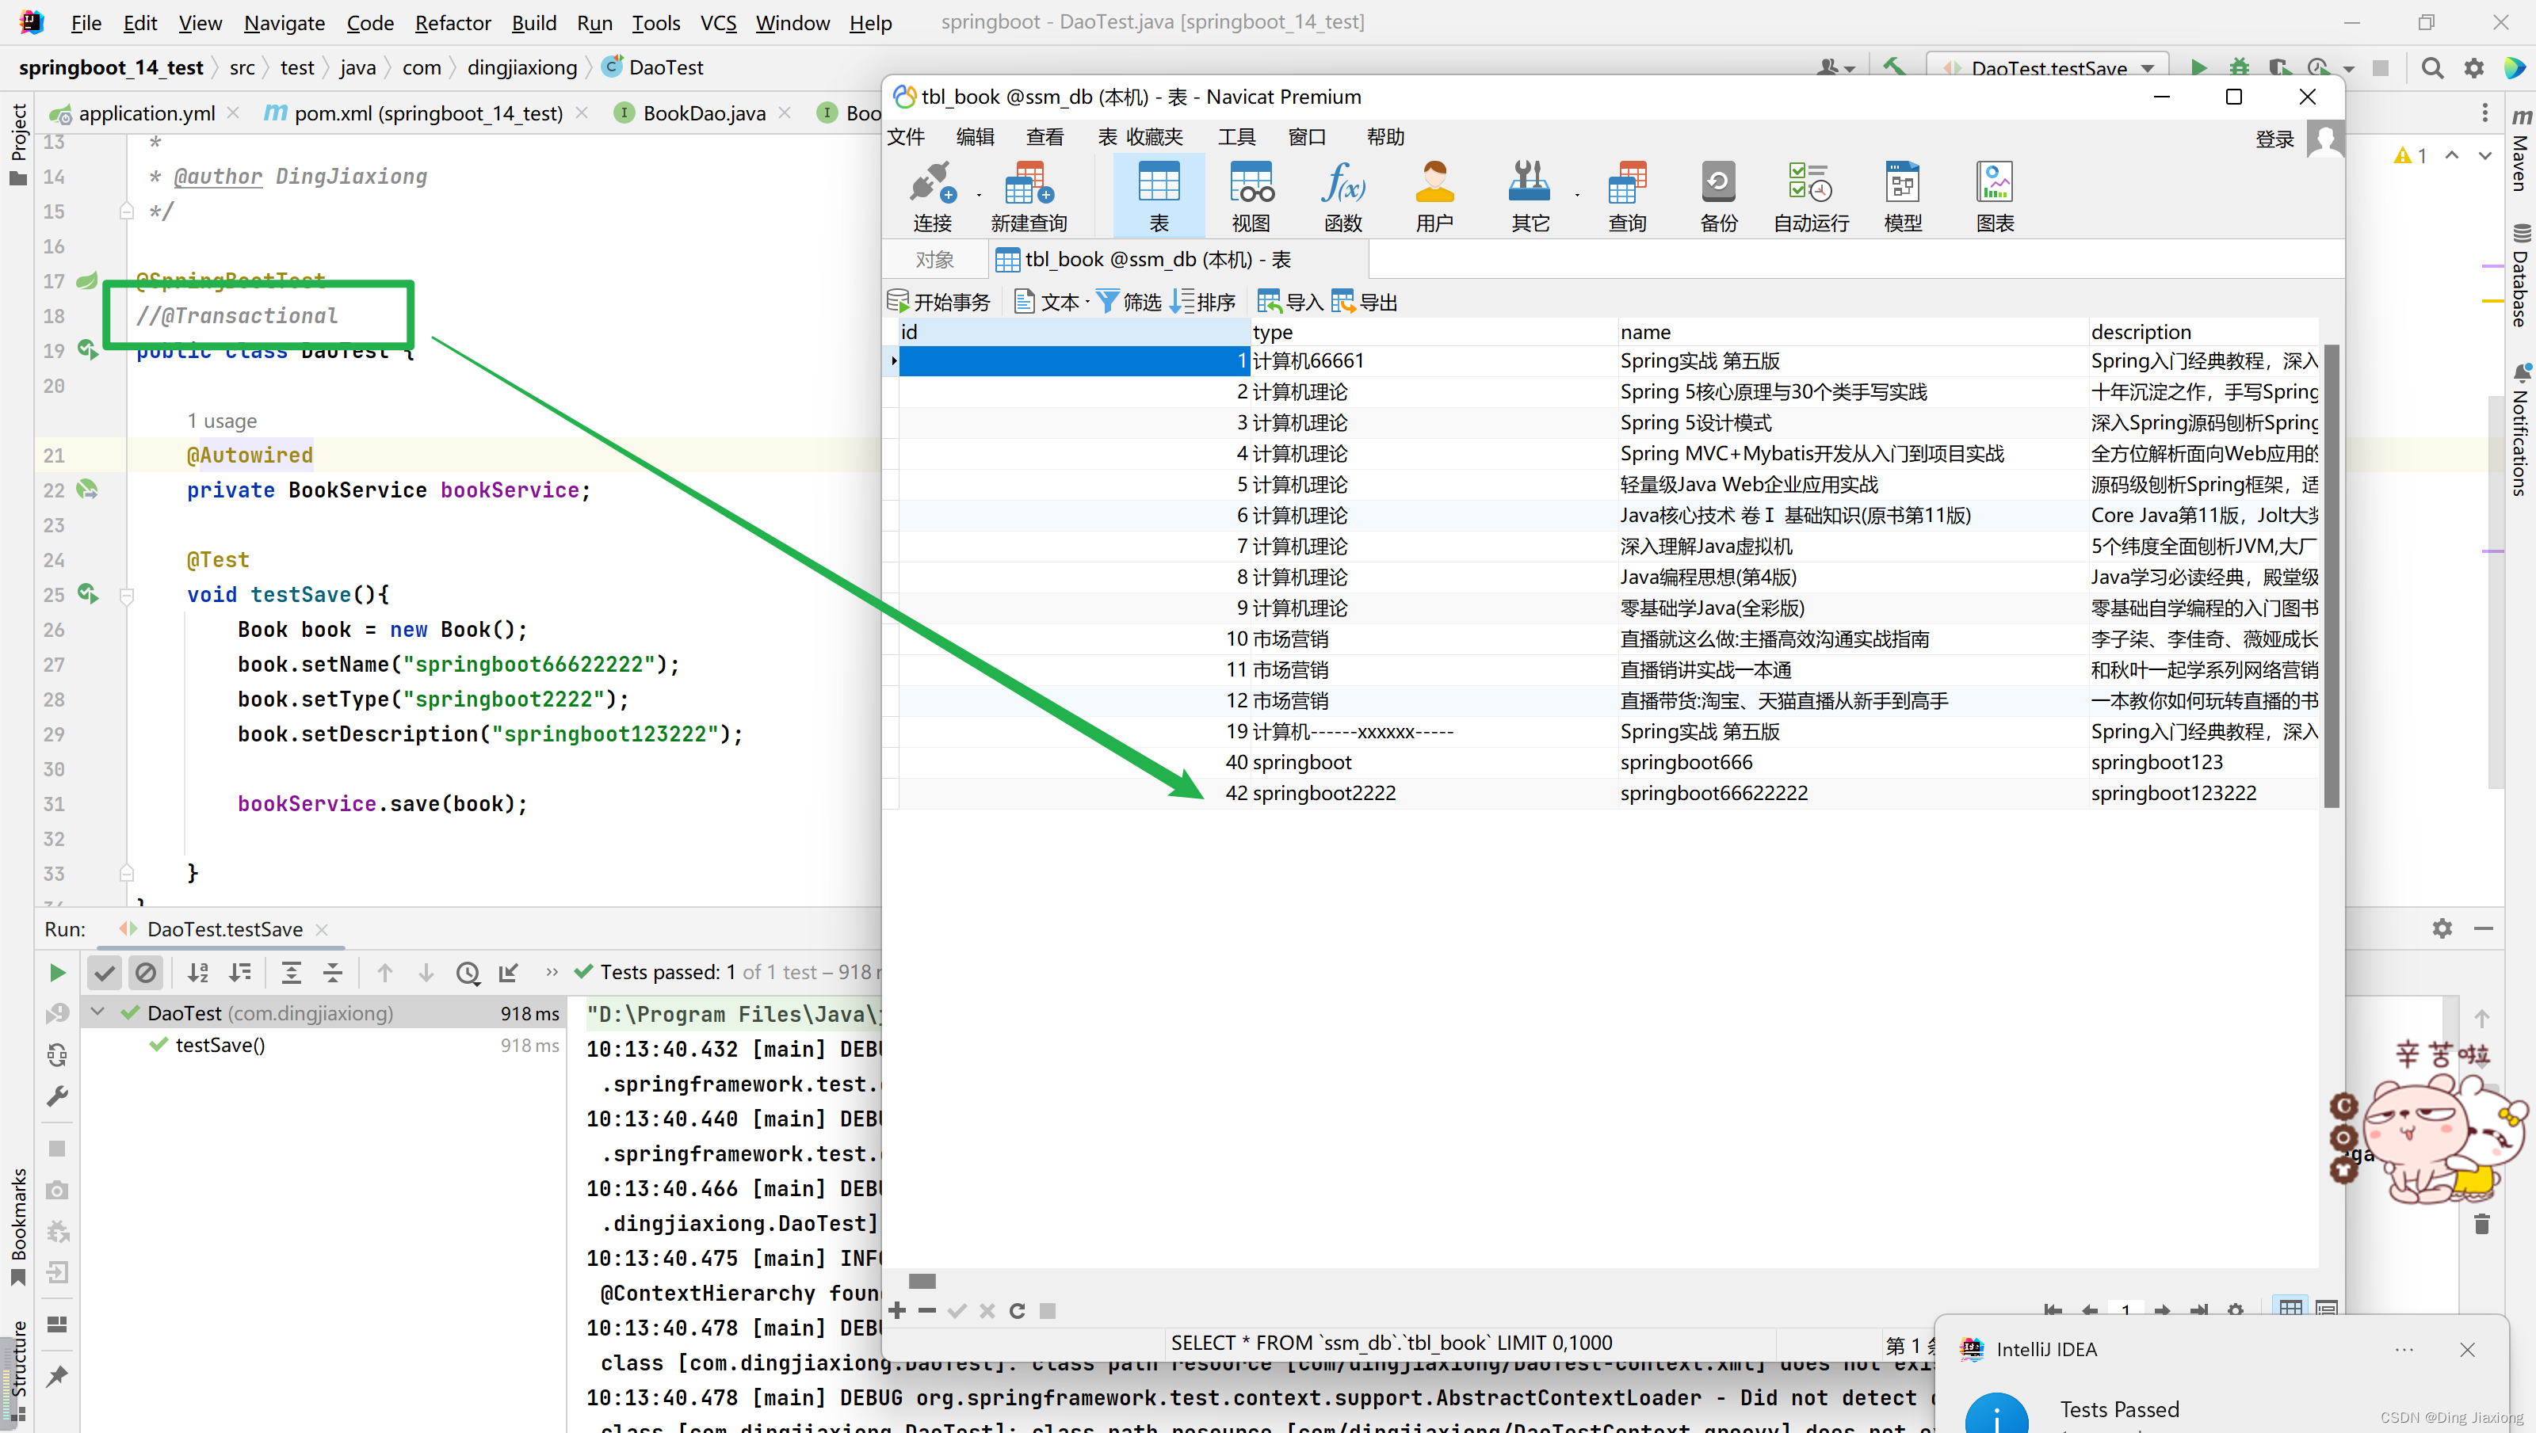The width and height of the screenshot is (2536, 1433).
Task: Open the 备份 (Backup) icon in Navicat
Action: click(x=1719, y=196)
